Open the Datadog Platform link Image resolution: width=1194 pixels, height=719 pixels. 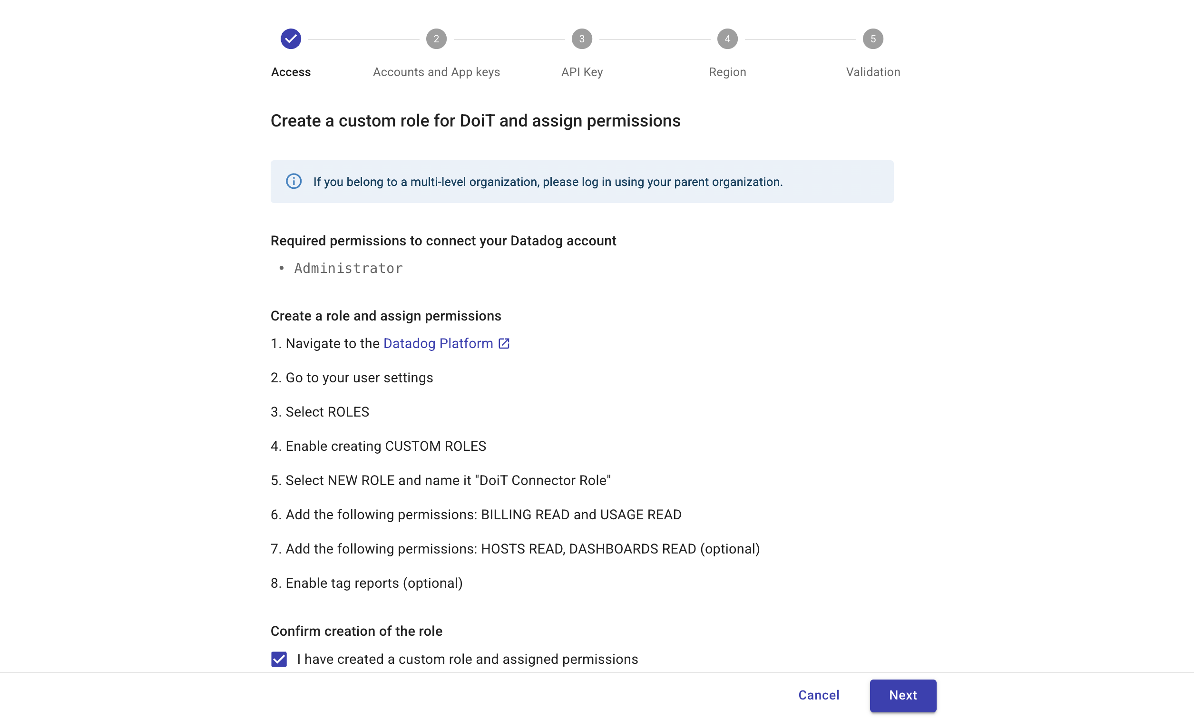437,343
